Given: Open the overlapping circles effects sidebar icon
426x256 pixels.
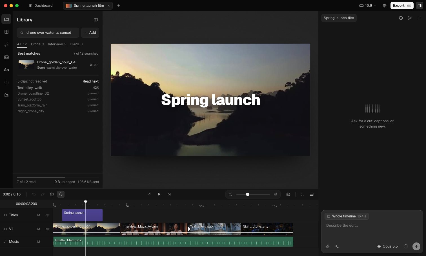Looking at the screenshot, I should pyautogui.click(x=6, y=83).
